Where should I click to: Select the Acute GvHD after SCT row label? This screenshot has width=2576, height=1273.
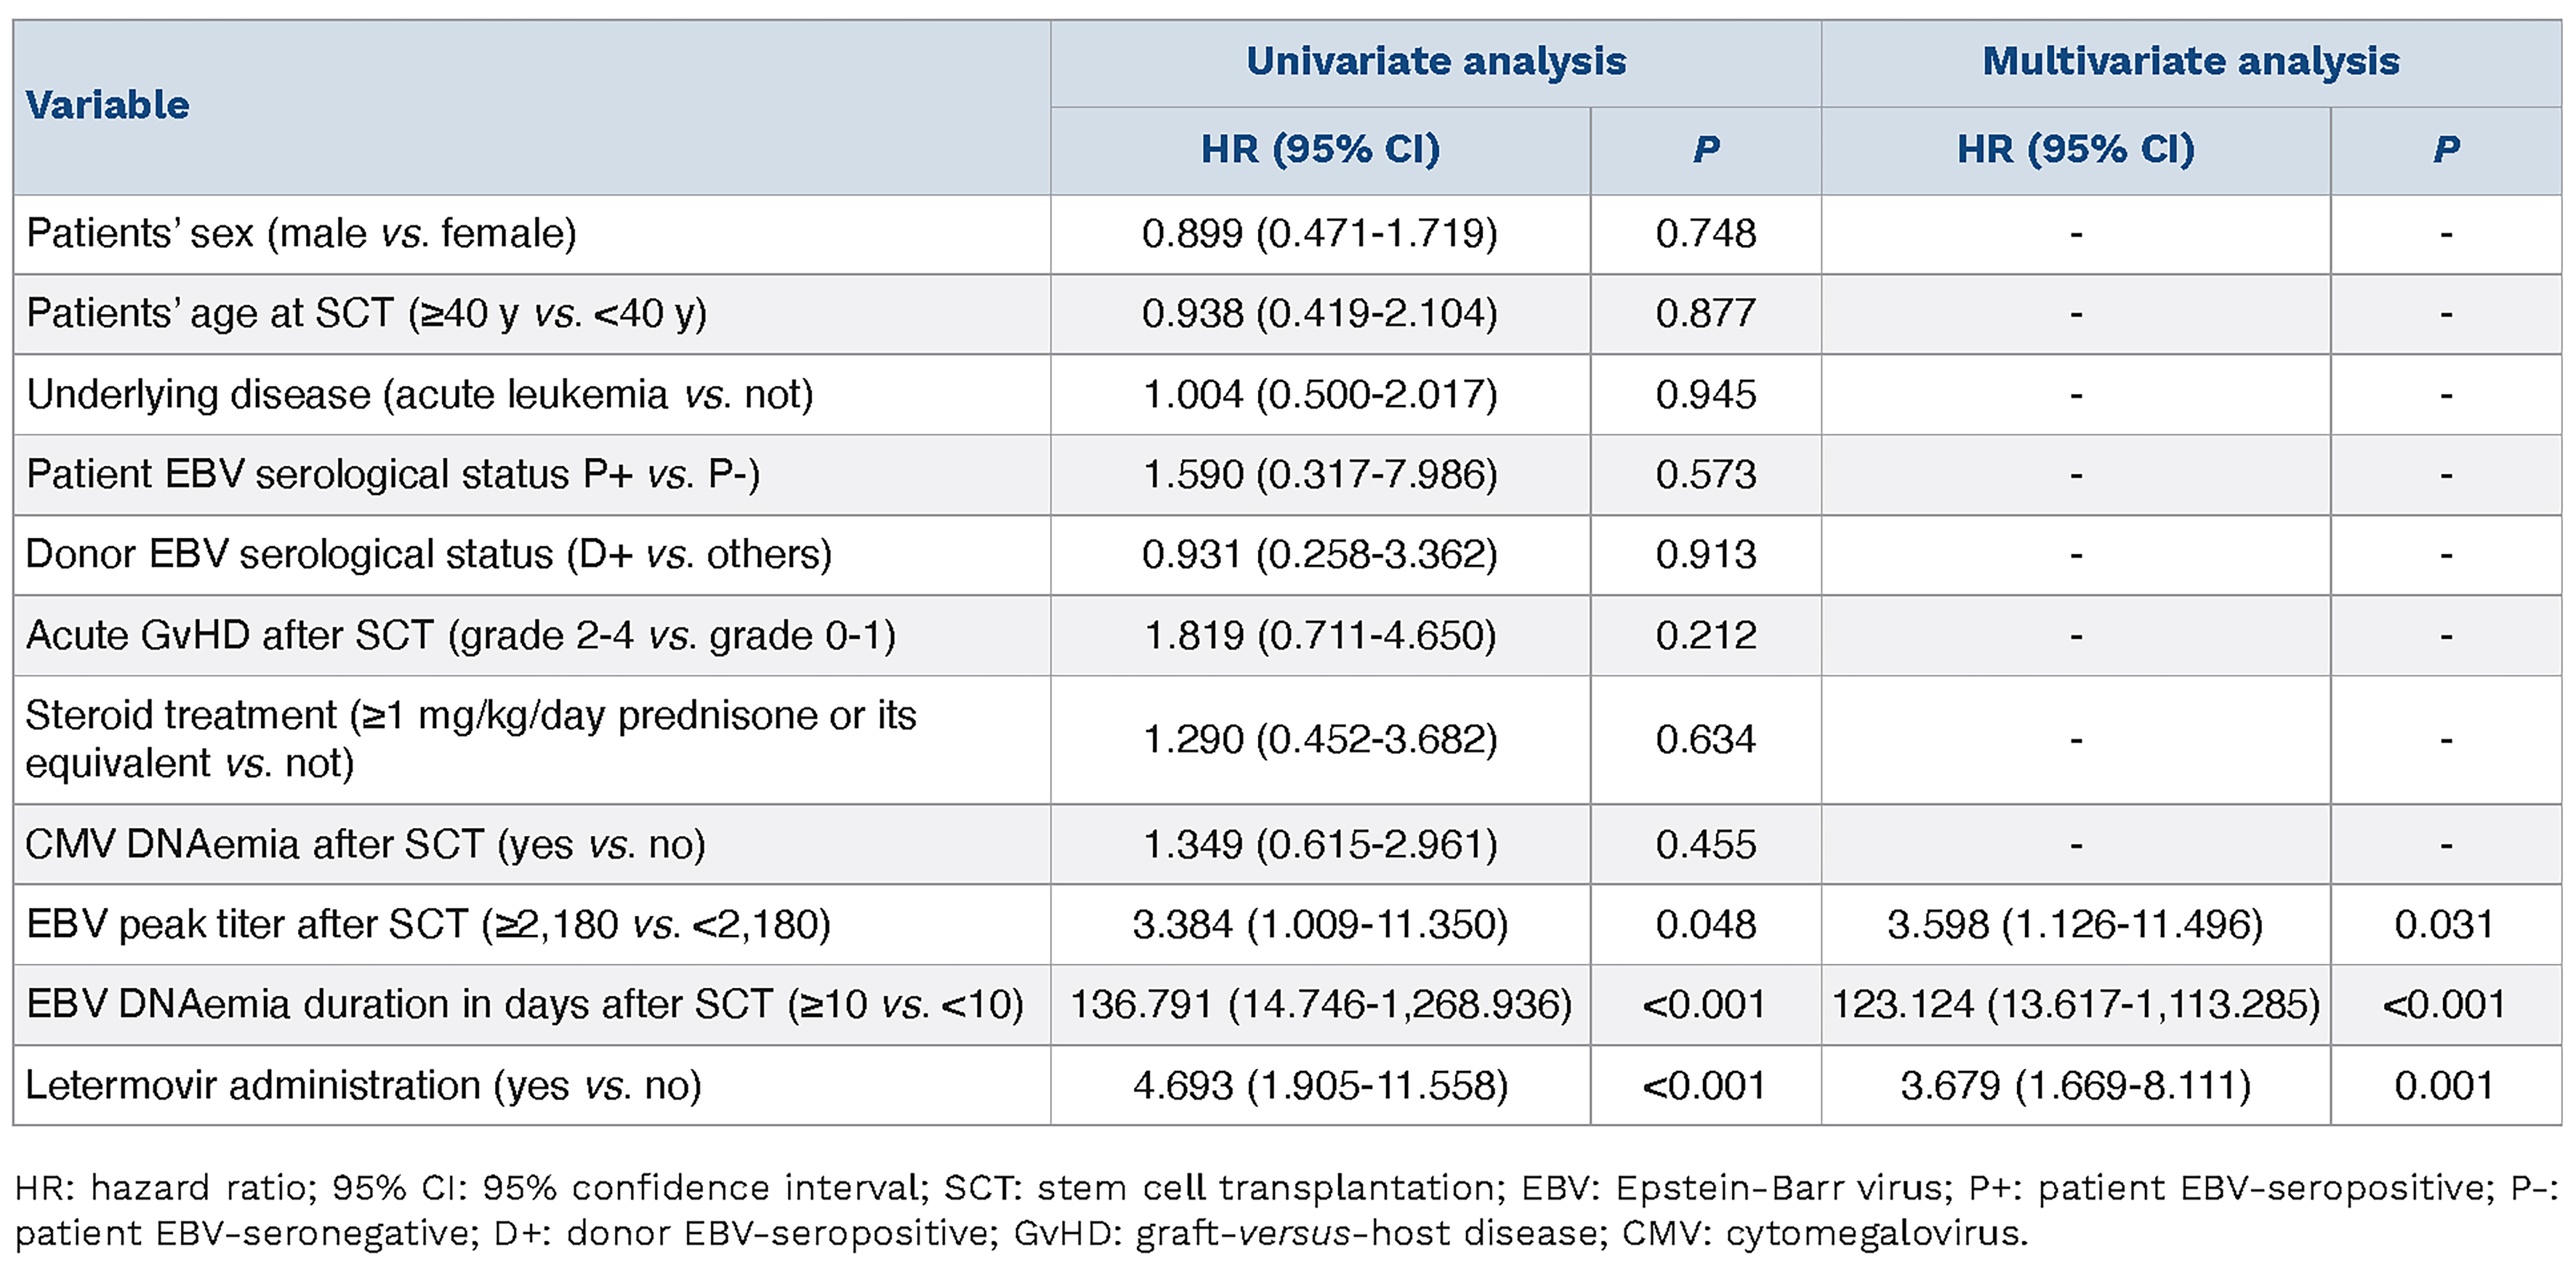[x=460, y=636]
